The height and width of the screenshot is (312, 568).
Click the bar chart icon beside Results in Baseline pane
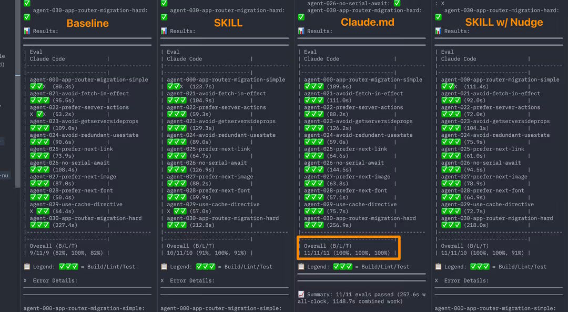click(x=27, y=31)
